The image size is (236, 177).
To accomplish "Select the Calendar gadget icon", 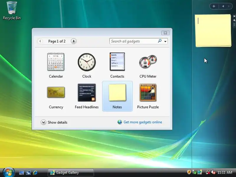I will (x=56, y=62).
